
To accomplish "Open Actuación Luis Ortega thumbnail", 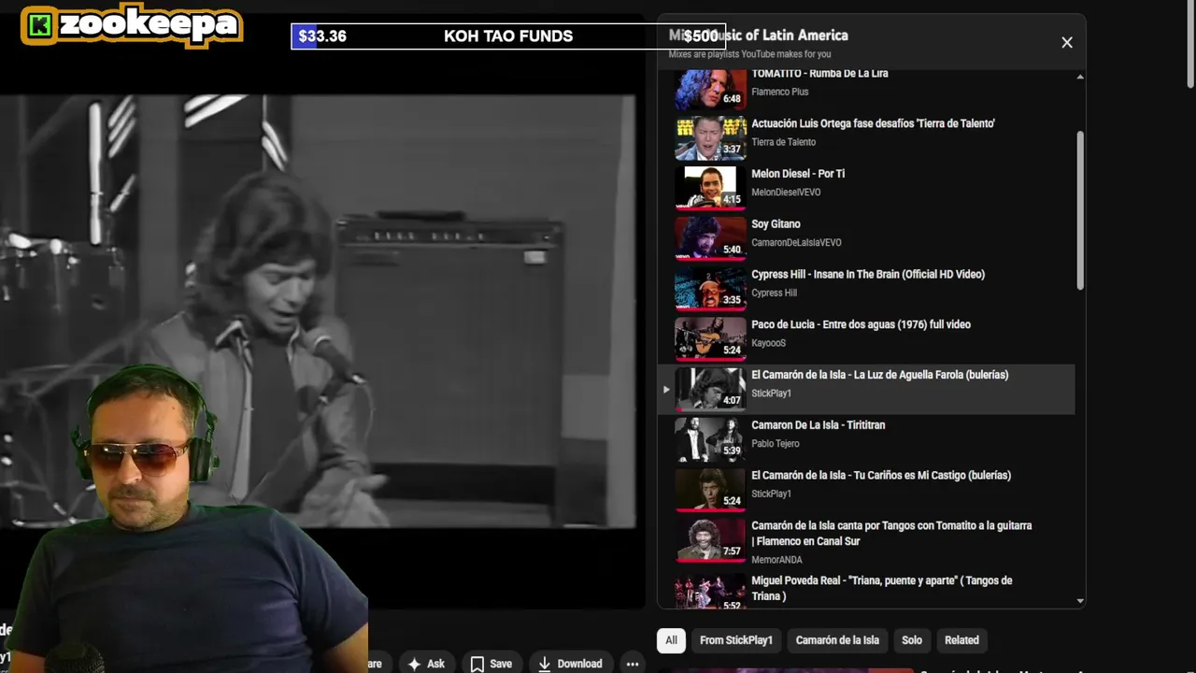I will [x=710, y=137].
